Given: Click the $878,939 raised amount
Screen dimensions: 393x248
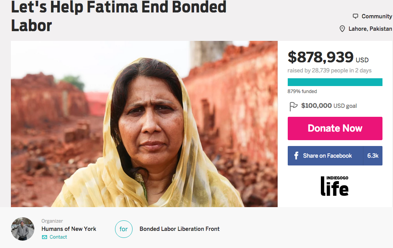Looking at the screenshot, I should click(x=320, y=58).
